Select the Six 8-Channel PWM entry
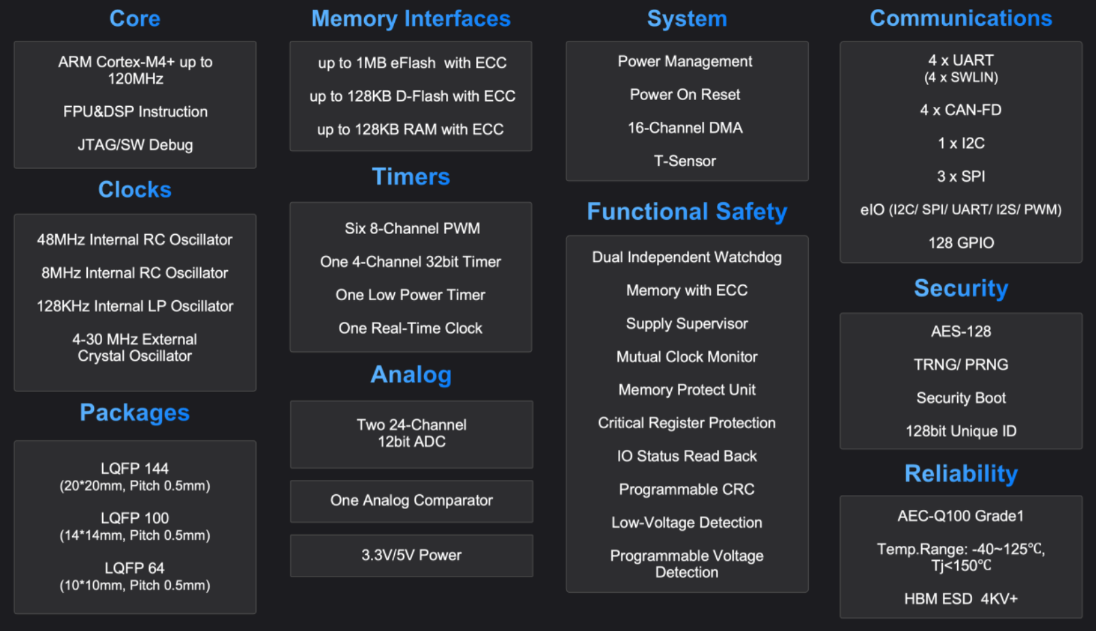Screen dimensions: 1096x631 coord(412,229)
